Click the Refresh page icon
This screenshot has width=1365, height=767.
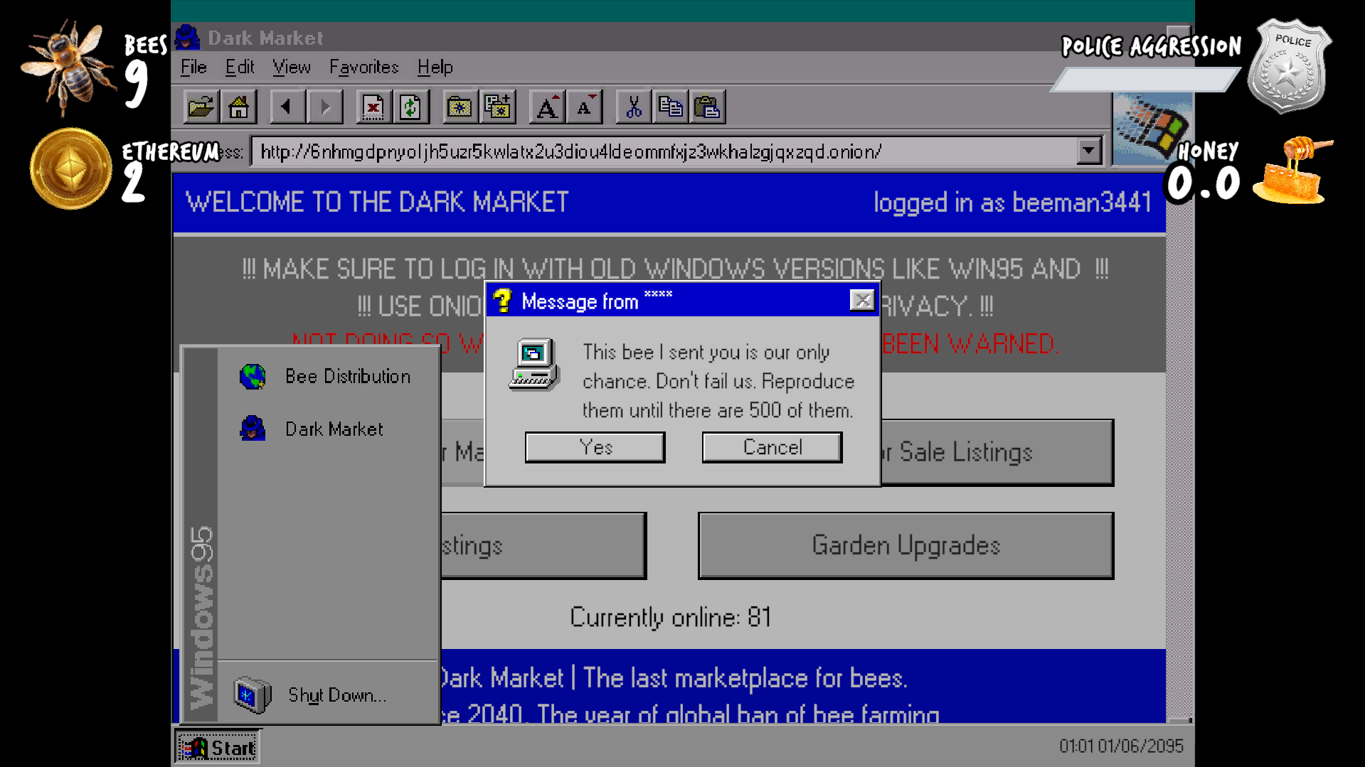(411, 107)
